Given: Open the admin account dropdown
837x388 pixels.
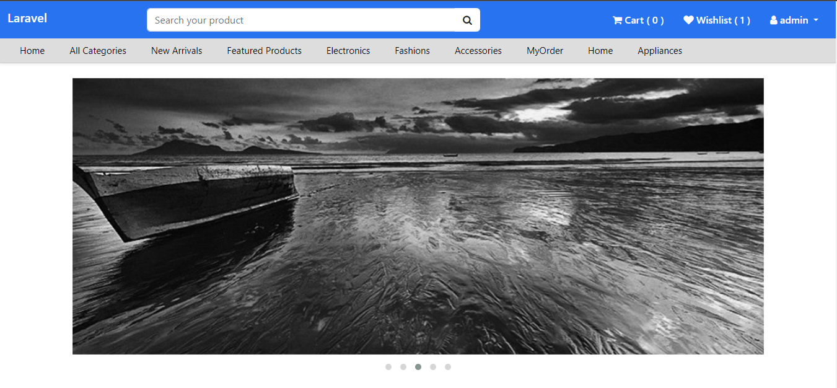Looking at the screenshot, I should pyautogui.click(x=794, y=19).
